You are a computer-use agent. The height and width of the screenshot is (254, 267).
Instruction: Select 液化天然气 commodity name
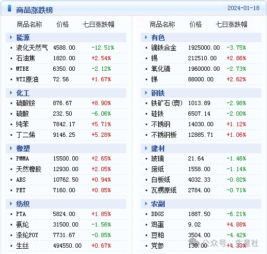pyautogui.click(x=32, y=48)
